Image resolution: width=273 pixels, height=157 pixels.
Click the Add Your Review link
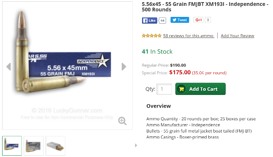238,35
